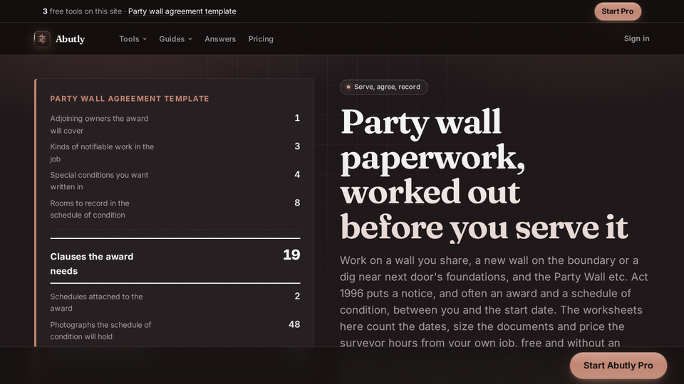Open the Abutly home link text
The image size is (684, 384).
coord(71,38)
